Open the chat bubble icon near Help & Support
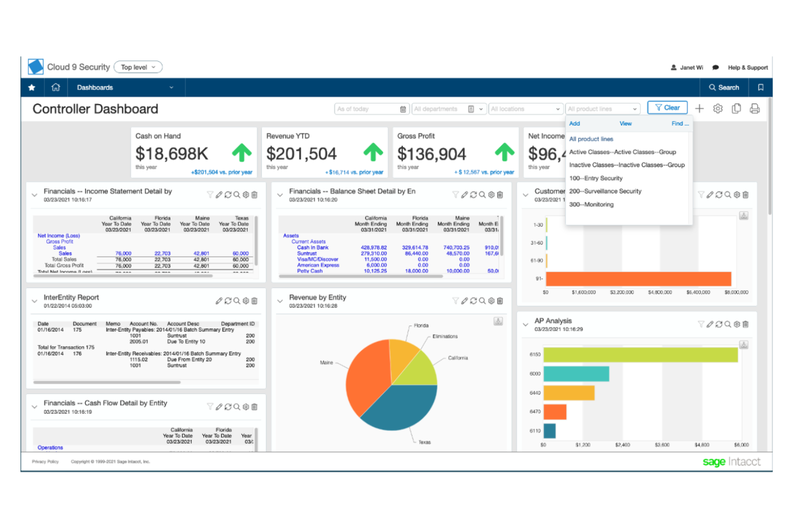 point(715,68)
